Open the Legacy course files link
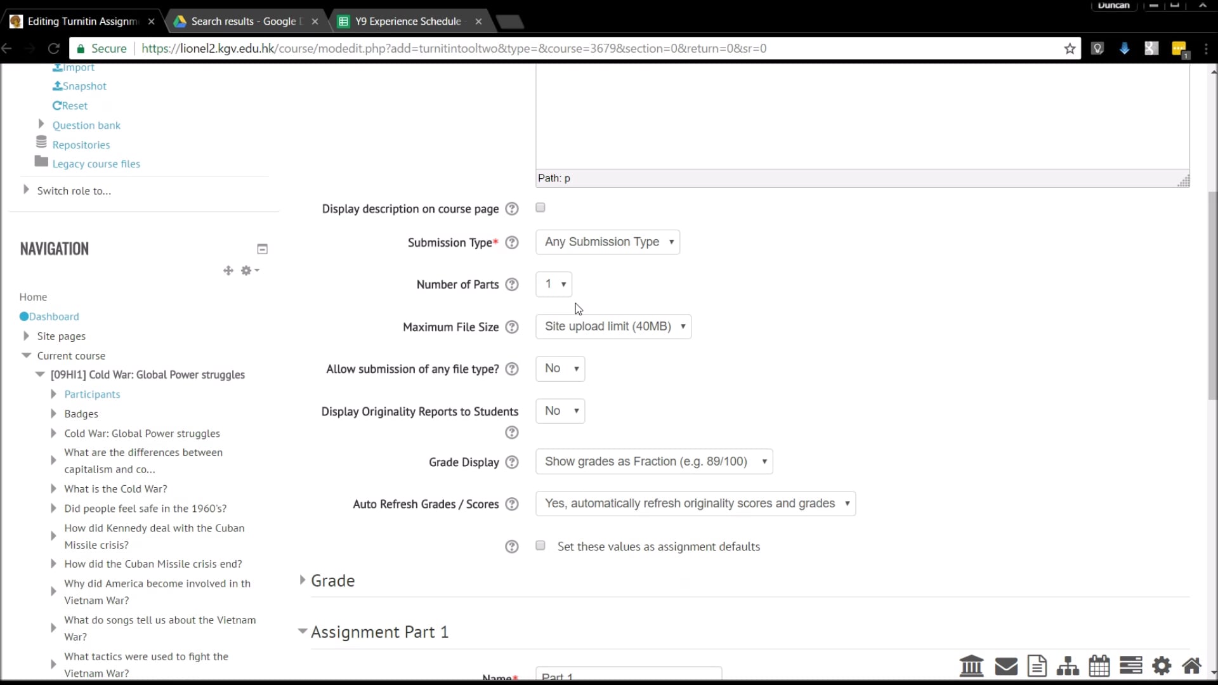The height and width of the screenshot is (685, 1218). coord(96,163)
